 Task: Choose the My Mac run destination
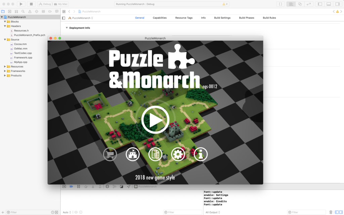61,4
